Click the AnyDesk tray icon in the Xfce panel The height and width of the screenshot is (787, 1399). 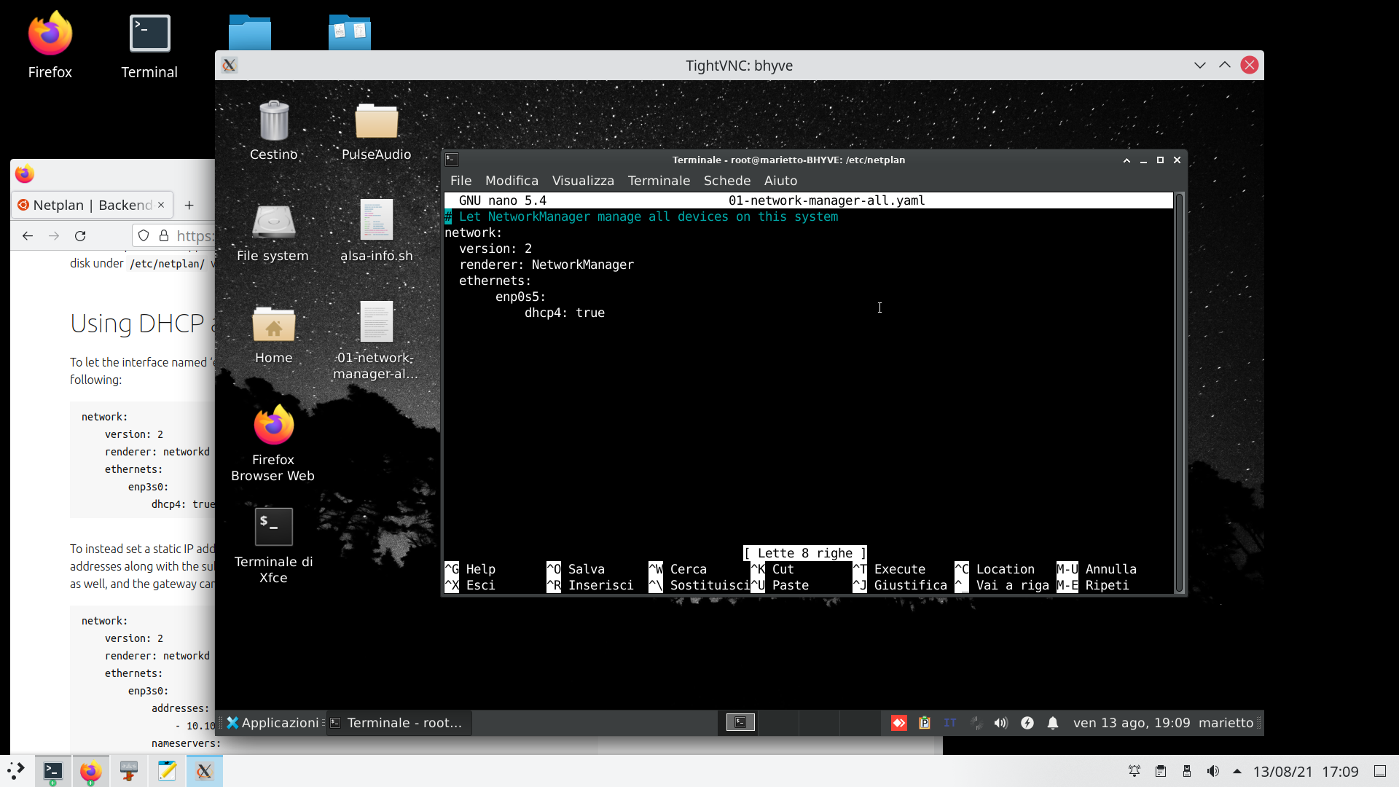point(899,723)
